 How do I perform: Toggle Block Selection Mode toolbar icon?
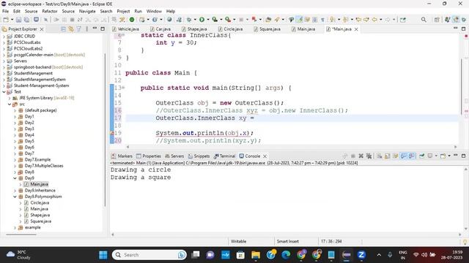[x=314, y=20]
